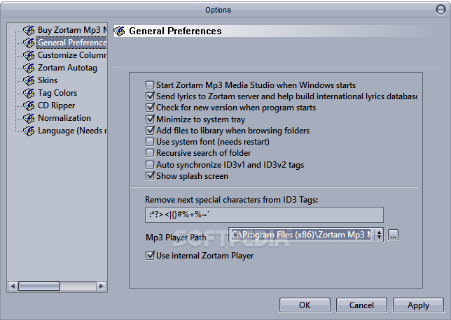This screenshot has width=451, height=320.
Task: Click the icon beside Skins
Action: [29, 80]
